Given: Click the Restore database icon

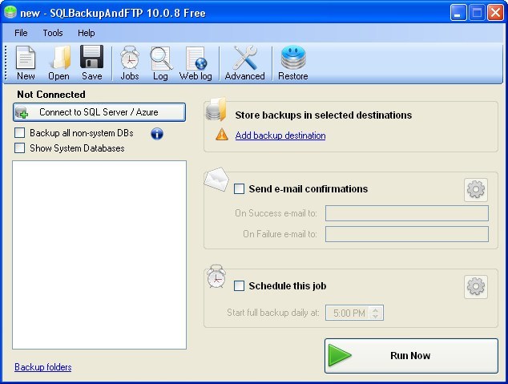Looking at the screenshot, I should point(293,63).
